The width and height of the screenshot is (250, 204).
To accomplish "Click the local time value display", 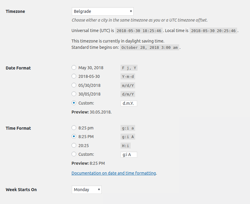I will coord(213,30).
